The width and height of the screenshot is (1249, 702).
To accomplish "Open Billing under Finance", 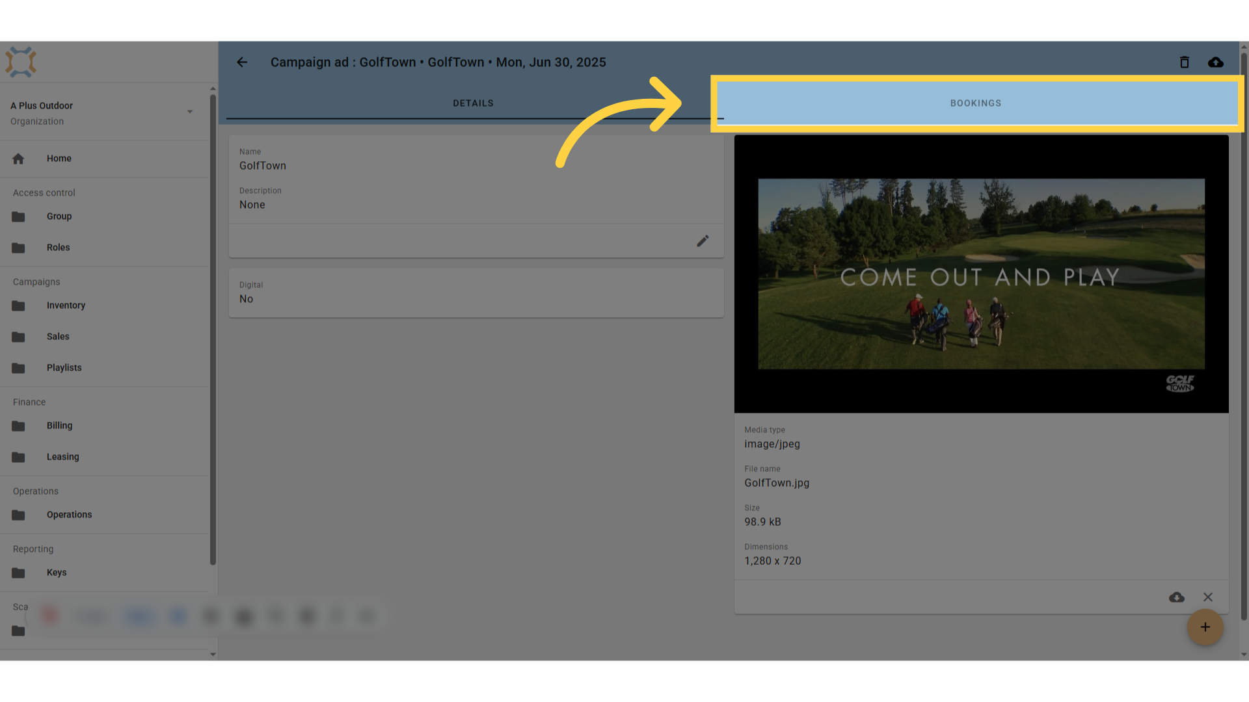I will (59, 426).
